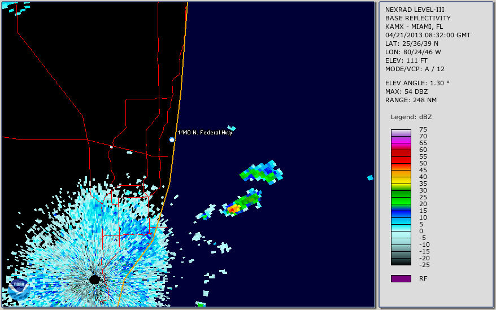Click the Legend: dBZ title
Screen dimensions: 496x310
click(x=411, y=117)
